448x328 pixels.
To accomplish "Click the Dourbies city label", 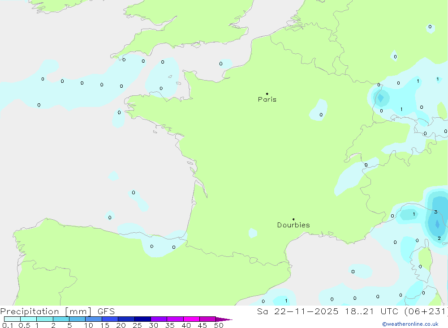I will (x=293, y=225).
